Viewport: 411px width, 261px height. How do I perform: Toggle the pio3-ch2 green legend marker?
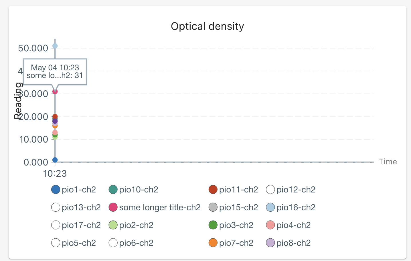[x=213, y=225]
